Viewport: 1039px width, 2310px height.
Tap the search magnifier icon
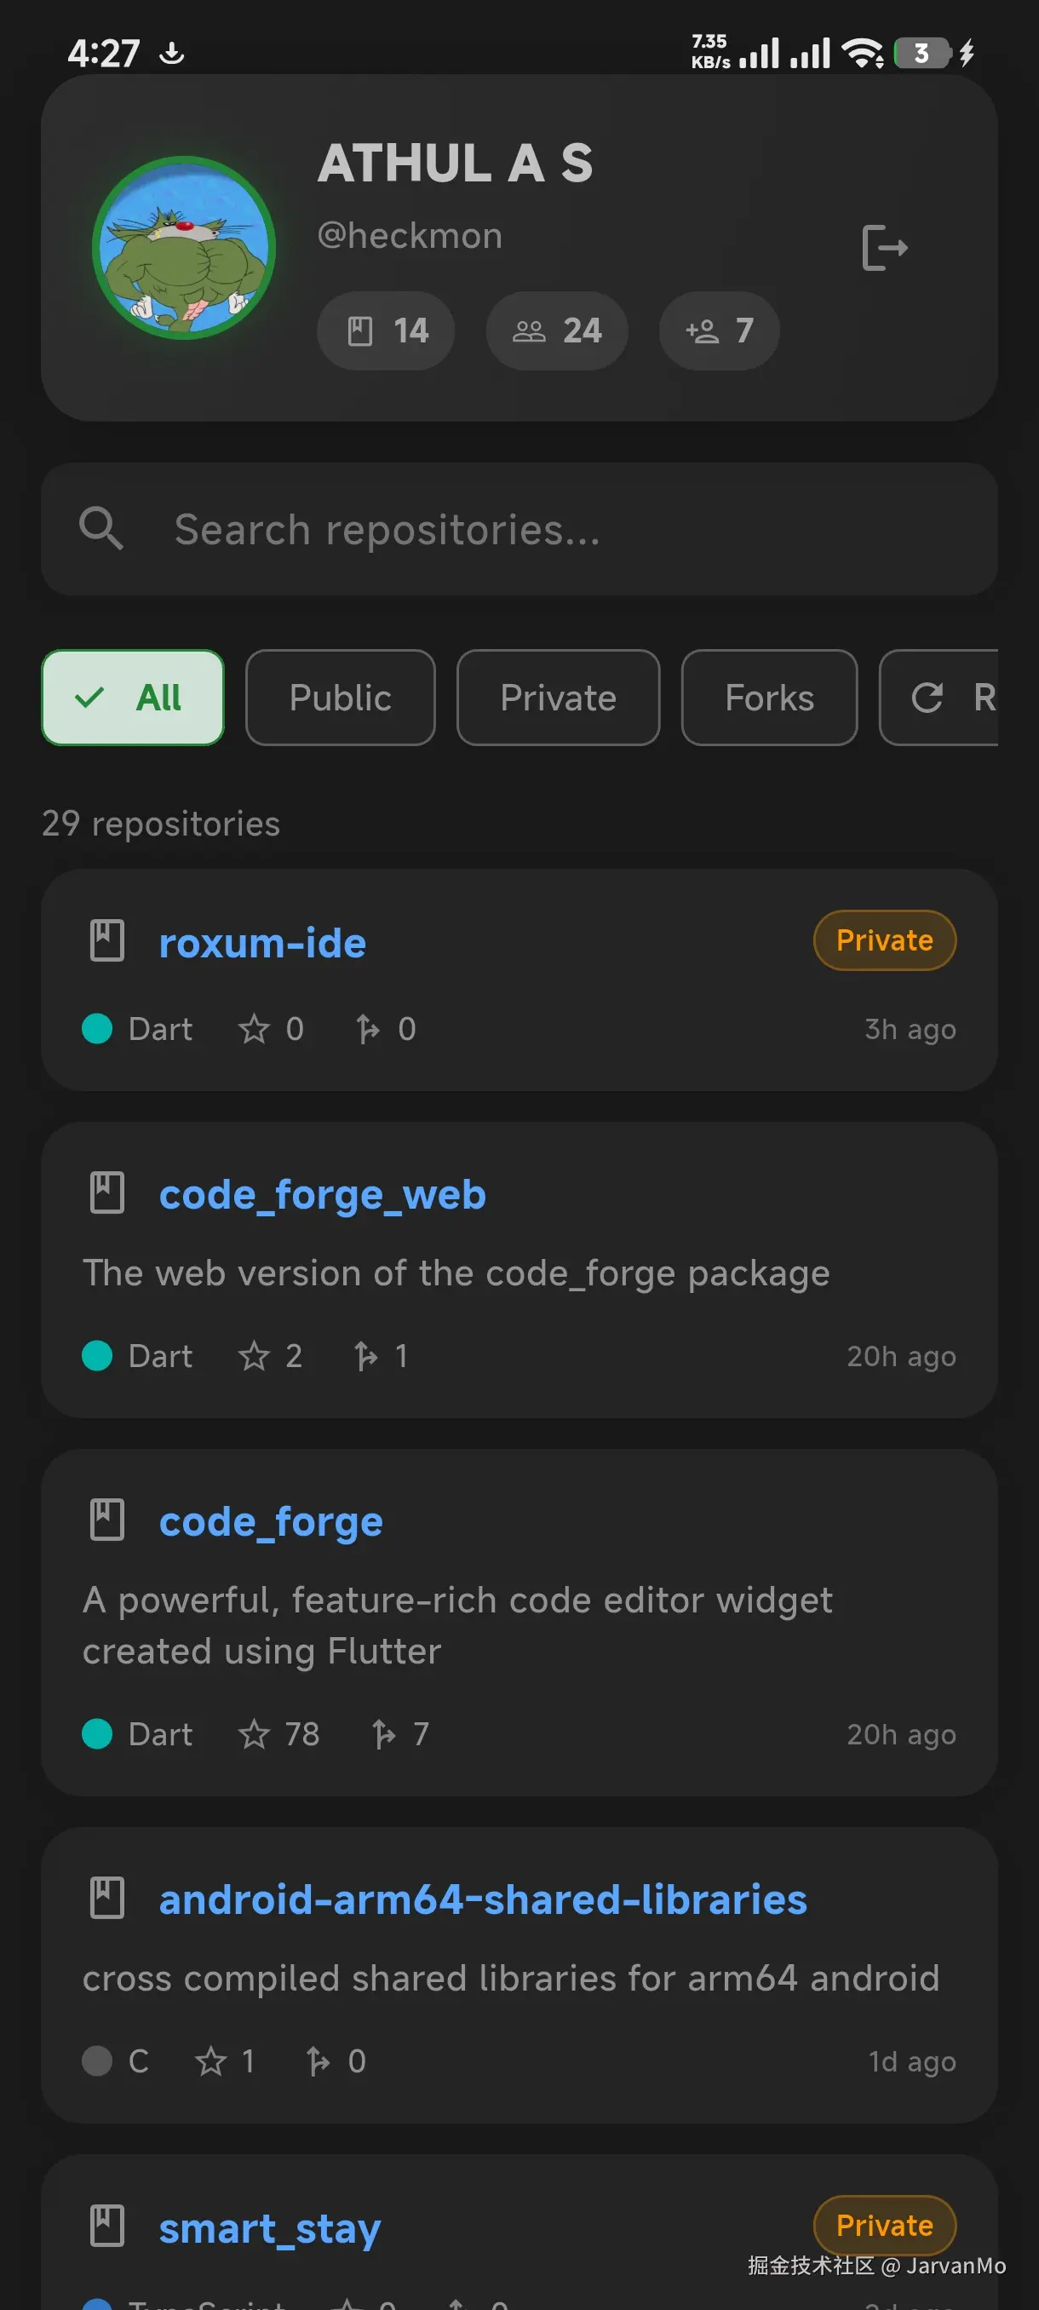(101, 529)
